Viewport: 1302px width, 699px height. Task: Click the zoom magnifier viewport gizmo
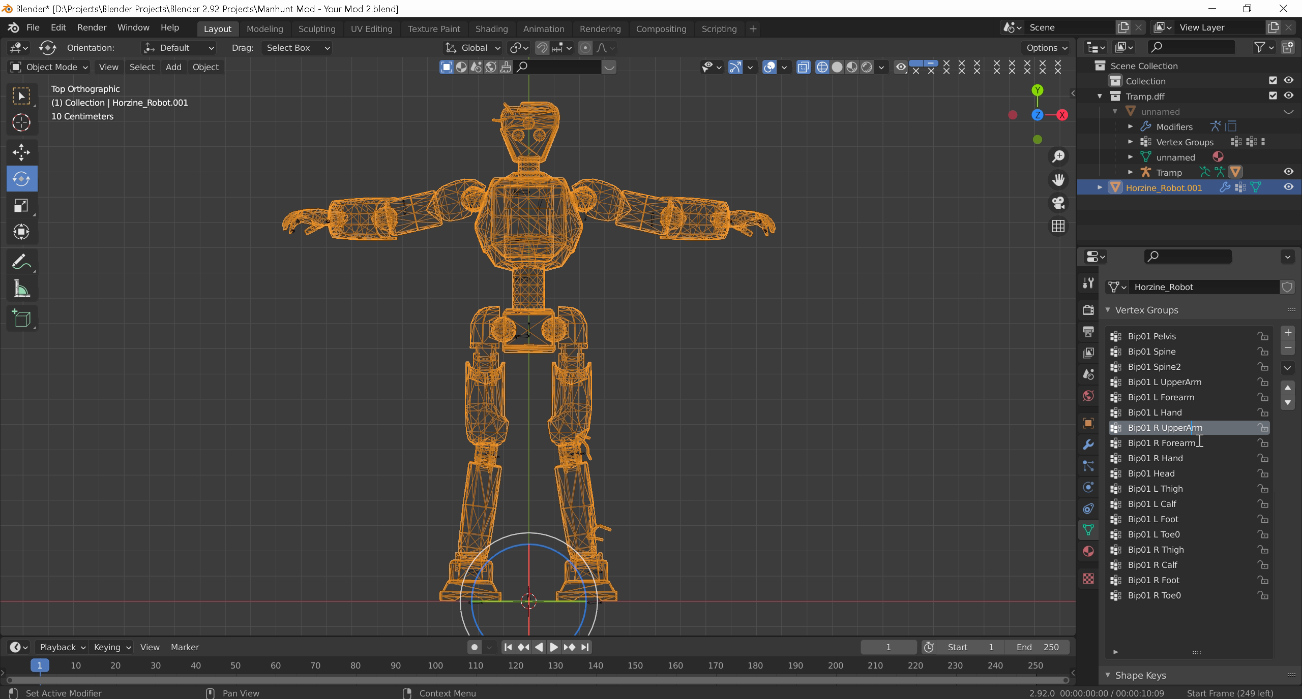pyautogui.click(x=1058, y=156)
